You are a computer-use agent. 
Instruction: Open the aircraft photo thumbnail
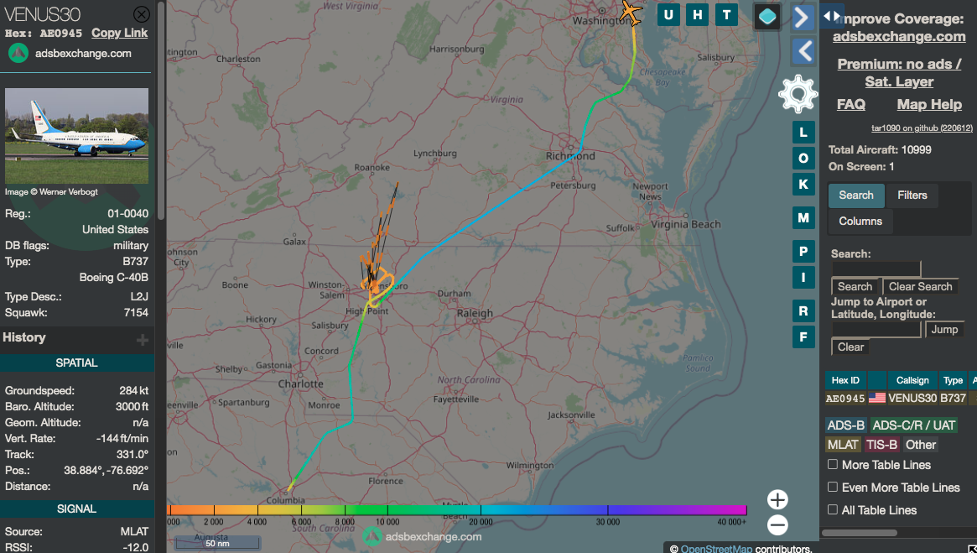76,136
